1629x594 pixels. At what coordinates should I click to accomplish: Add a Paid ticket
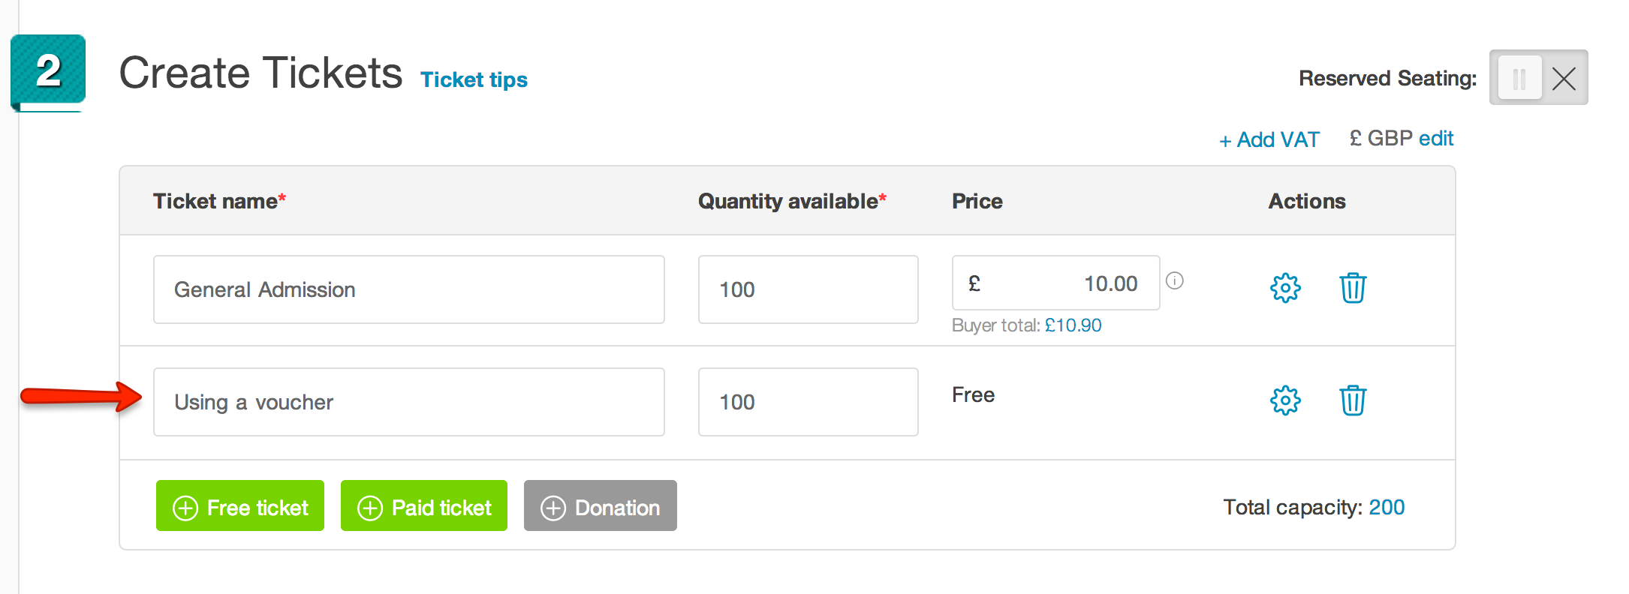(x=424, y=505)
